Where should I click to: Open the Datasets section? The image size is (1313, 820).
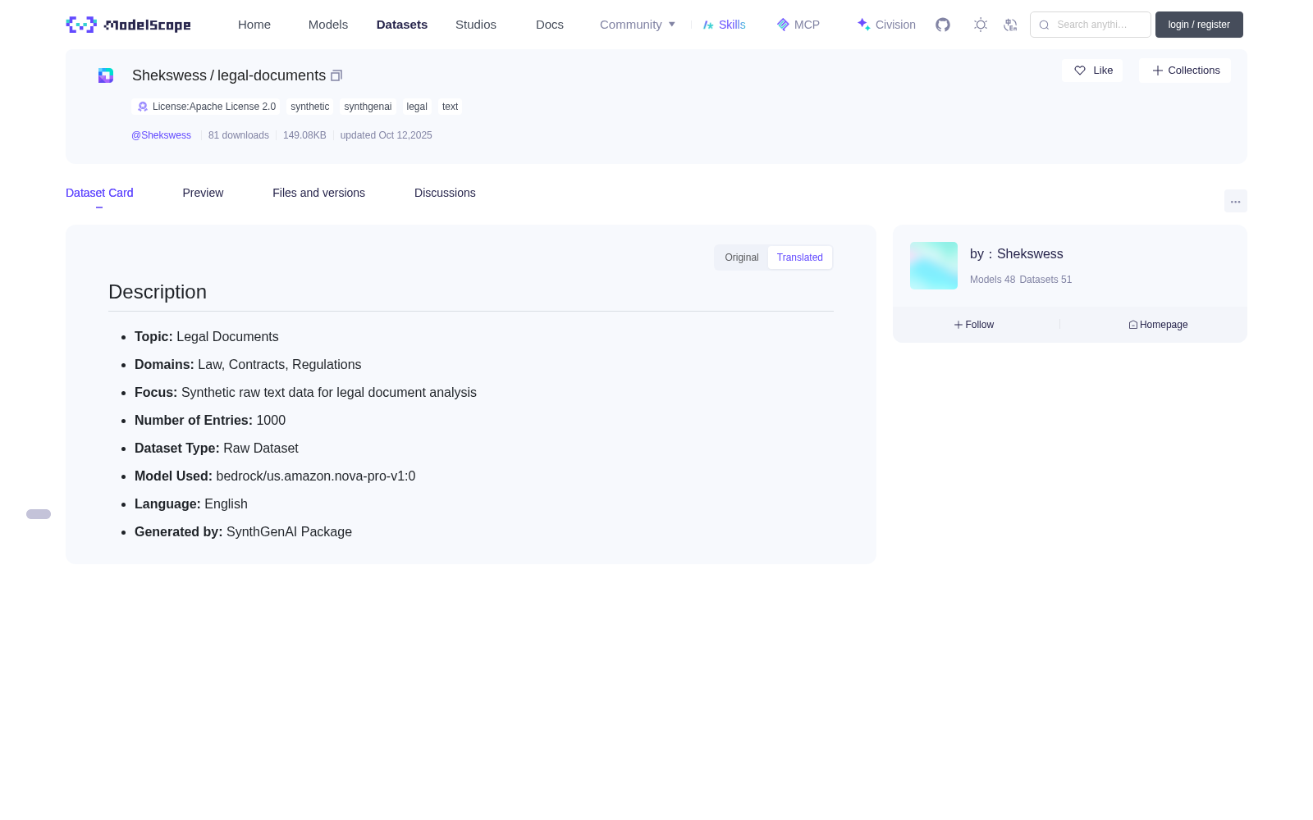point(402,25)
